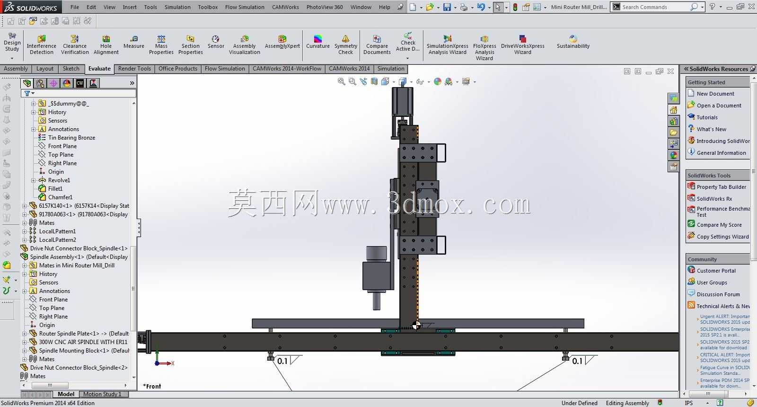The image size is (757, 407).
Task: Start SimulationXpress Analysis Wizard
Action: pos(448,45)
